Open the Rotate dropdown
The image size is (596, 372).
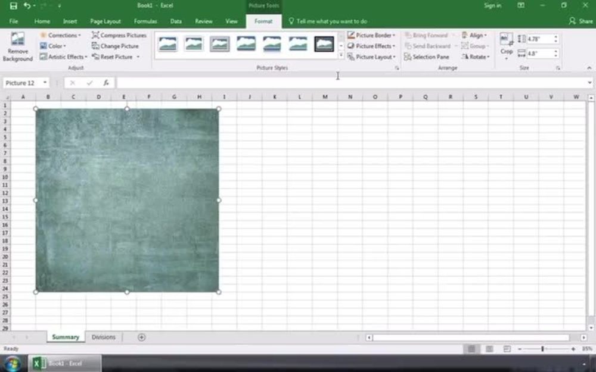(x=475, y=57)
